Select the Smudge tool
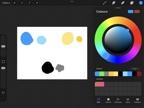The image size is (144, 108). point(114,3)
